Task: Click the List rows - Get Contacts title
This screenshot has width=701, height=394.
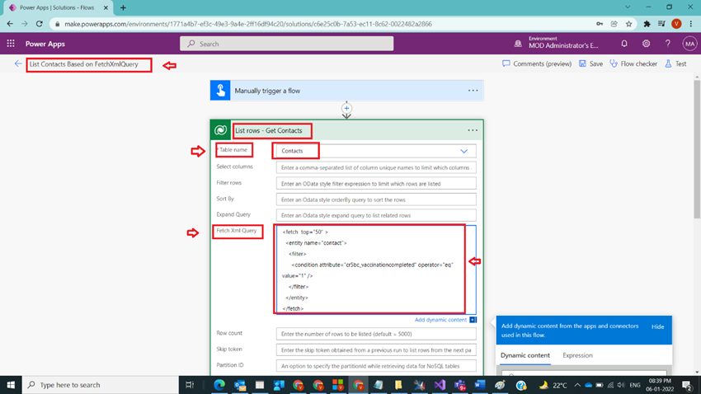Action: 269,130
